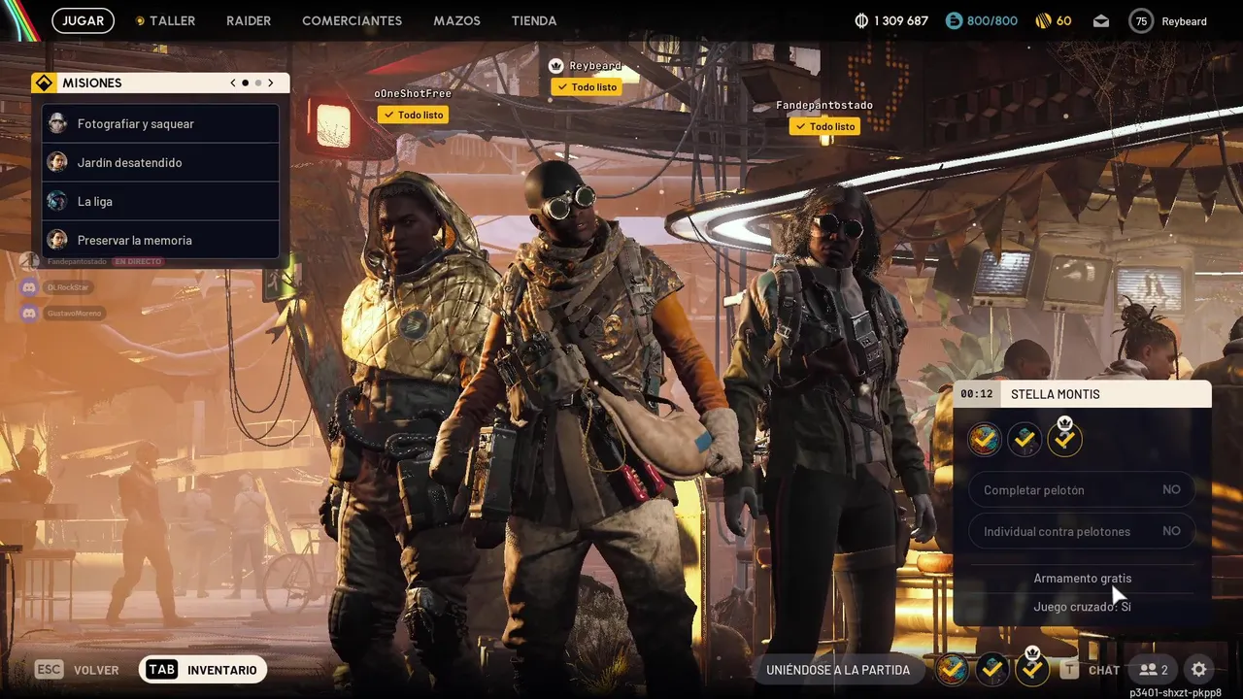Click the blue currency icon beside 800/800
The image size is (1243, 699).
(x=954, y=20)
